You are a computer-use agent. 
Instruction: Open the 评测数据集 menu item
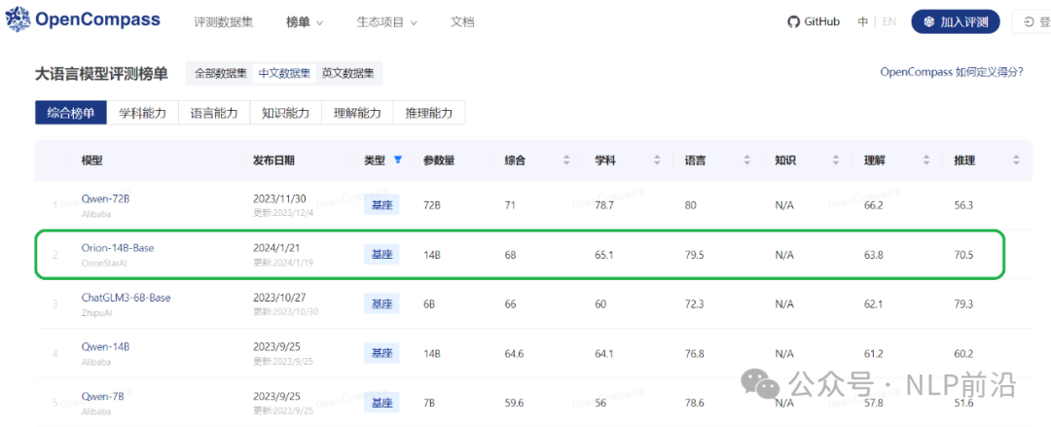224,22
